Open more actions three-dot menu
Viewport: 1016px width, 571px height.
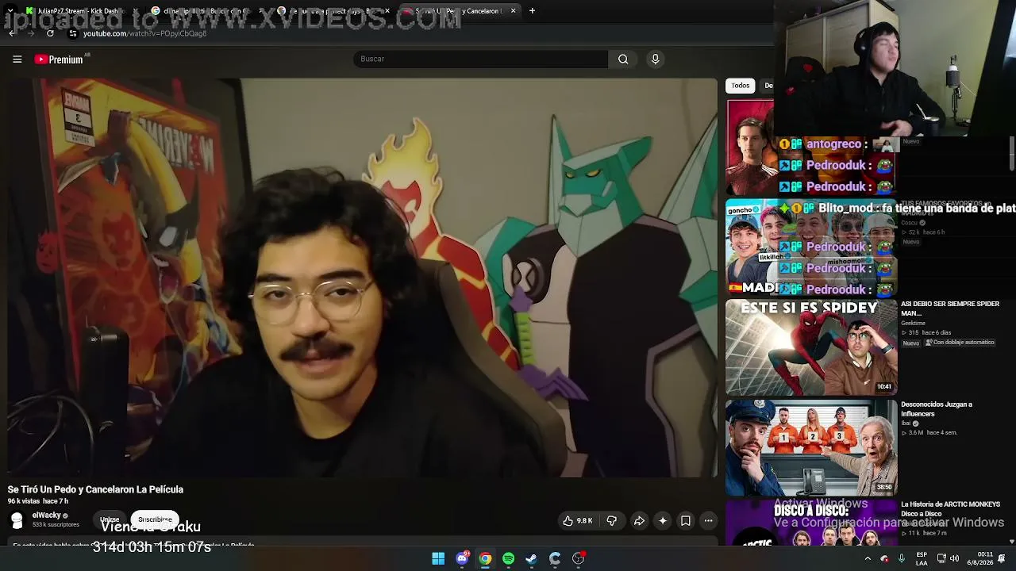[709, 521]
